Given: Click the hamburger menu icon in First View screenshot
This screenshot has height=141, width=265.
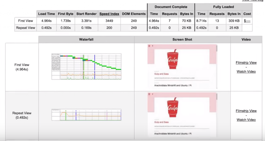Looking at the screenshot, I should [149, 46].
